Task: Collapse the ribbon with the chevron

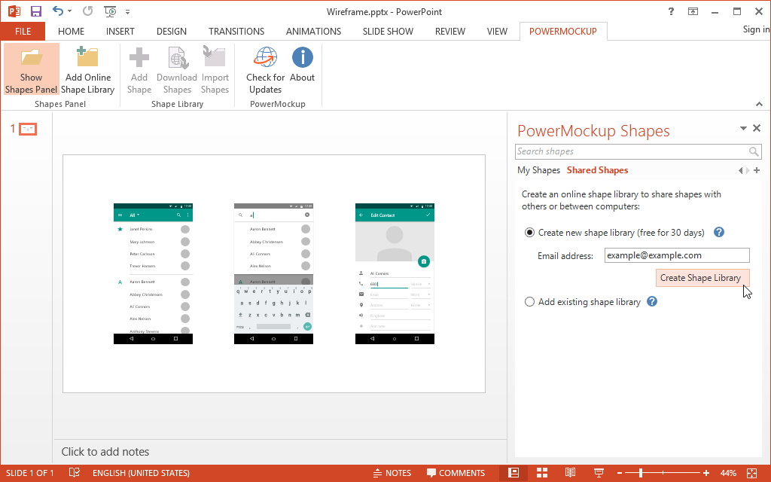Action: pyautogui.click(x=760, y=104)
